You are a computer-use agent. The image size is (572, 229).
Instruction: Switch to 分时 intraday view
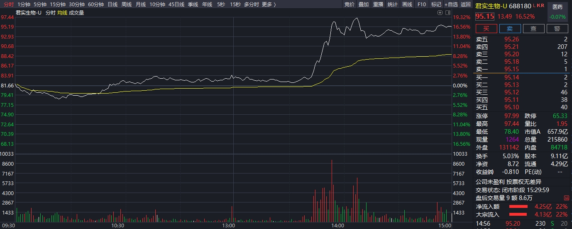[9, 5]
